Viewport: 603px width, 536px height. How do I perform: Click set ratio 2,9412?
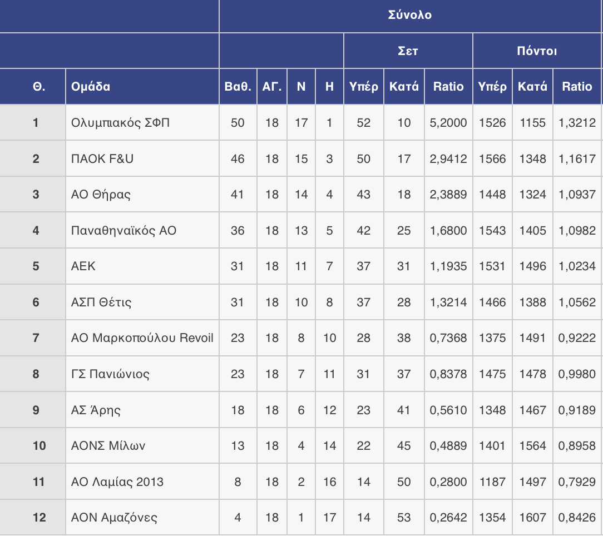[x=448, y=158]
